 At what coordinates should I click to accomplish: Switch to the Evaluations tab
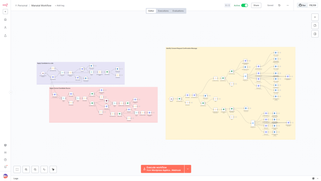[178, 11]
